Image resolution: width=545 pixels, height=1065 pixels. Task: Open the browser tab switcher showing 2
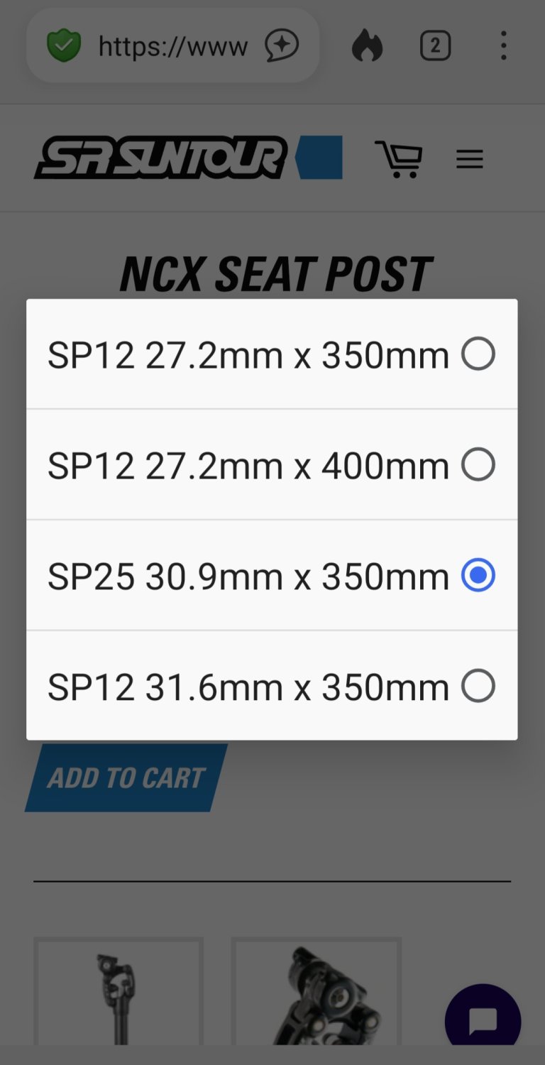pos(435,47)
